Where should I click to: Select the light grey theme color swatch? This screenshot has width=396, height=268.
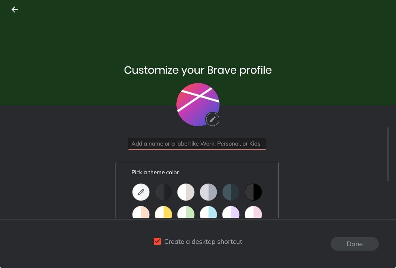[x=208, y=192]
